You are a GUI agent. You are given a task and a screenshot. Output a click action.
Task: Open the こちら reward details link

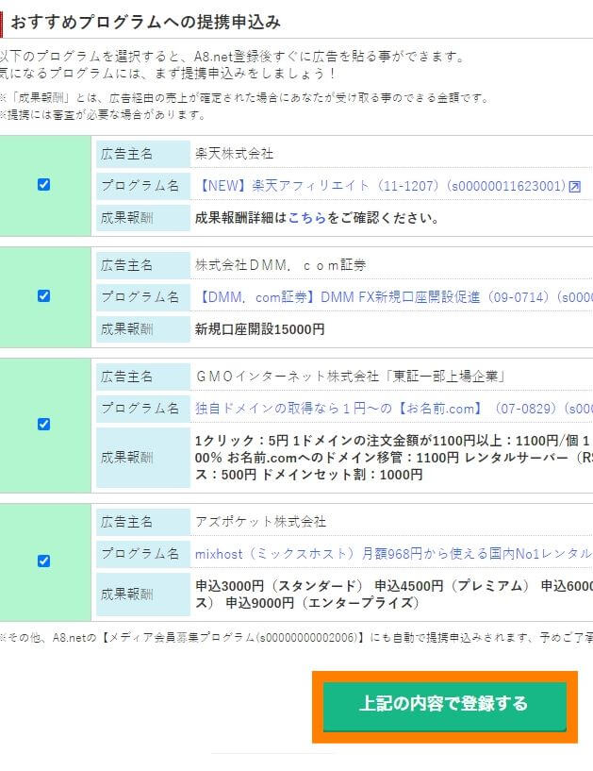click(307, 218)
